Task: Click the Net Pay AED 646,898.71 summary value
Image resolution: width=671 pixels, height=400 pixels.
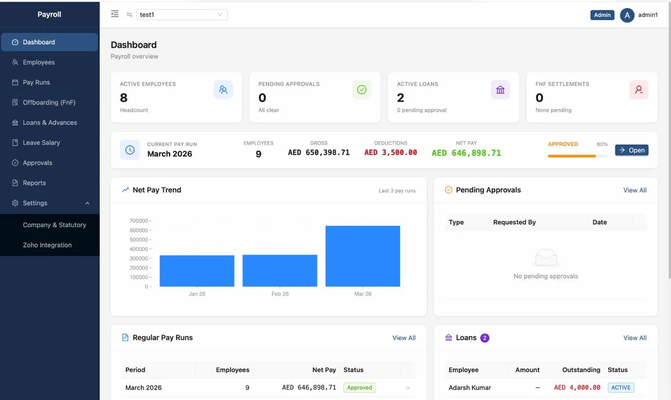Action: pyautogui.click(x=467, y=153)
